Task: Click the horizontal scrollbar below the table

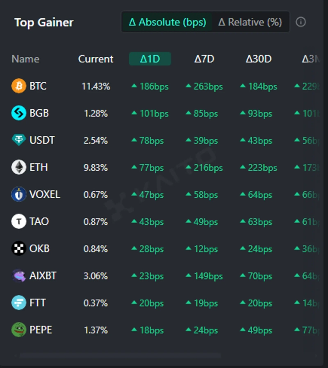Action: (x=120, y=356)
